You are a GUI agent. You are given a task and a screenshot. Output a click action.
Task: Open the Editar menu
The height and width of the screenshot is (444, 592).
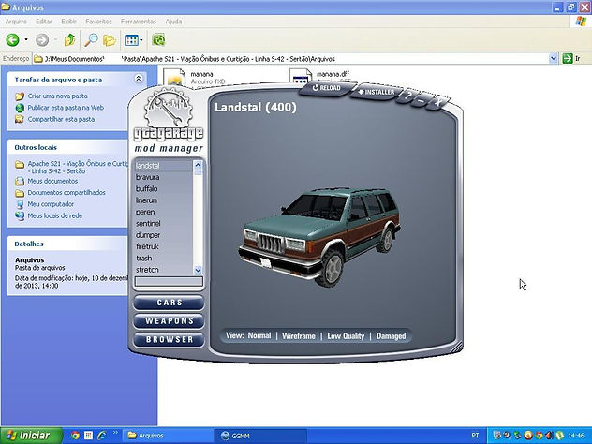click(x=44, y=22)
